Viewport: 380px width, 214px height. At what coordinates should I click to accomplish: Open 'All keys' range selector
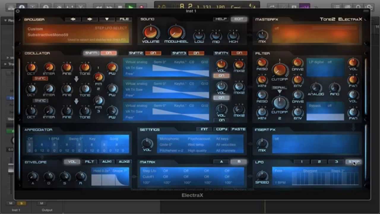click(x=222, y=139)
